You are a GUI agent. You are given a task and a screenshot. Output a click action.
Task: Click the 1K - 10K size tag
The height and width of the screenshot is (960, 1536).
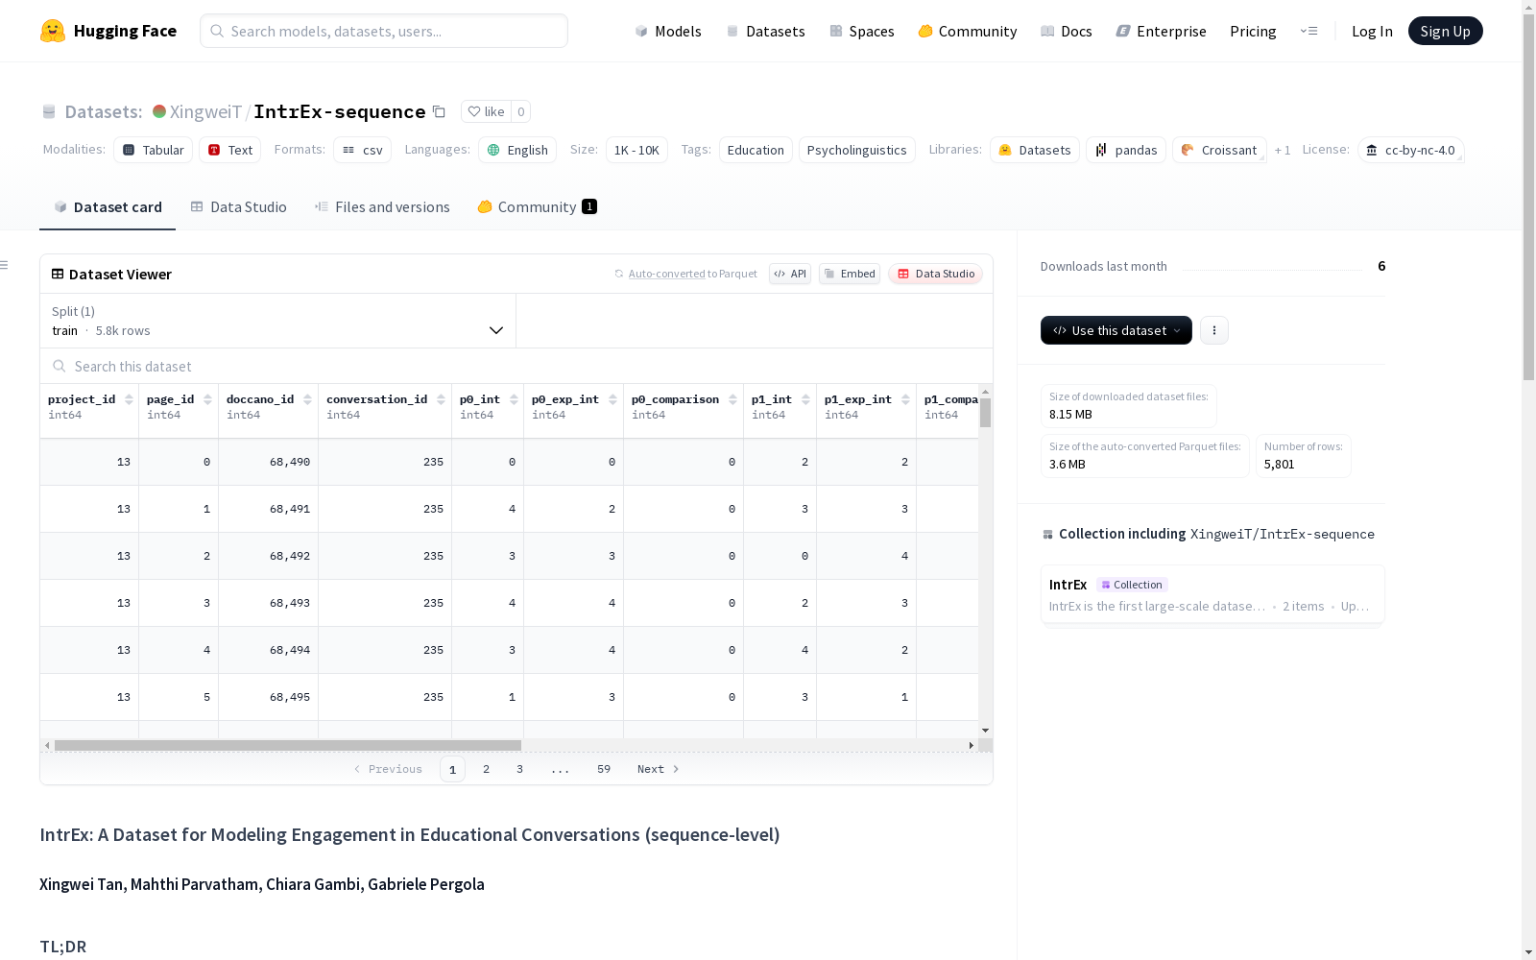coord(636,150)
